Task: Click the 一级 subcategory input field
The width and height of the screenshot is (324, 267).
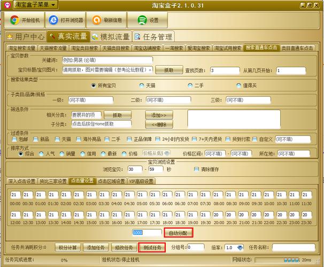Action: click(x=91, y=100)
